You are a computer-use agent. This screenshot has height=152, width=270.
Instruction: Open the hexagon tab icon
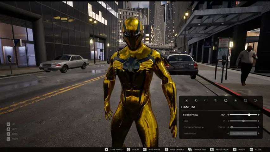coord(255,100)
